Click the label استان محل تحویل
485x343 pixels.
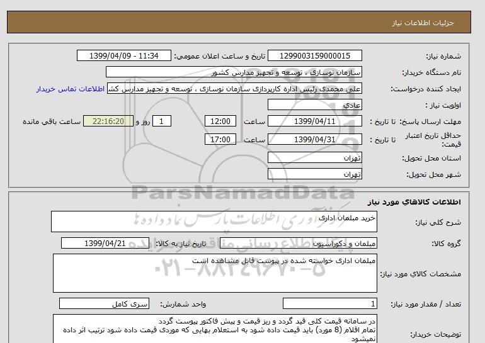(x=431, y=158)
